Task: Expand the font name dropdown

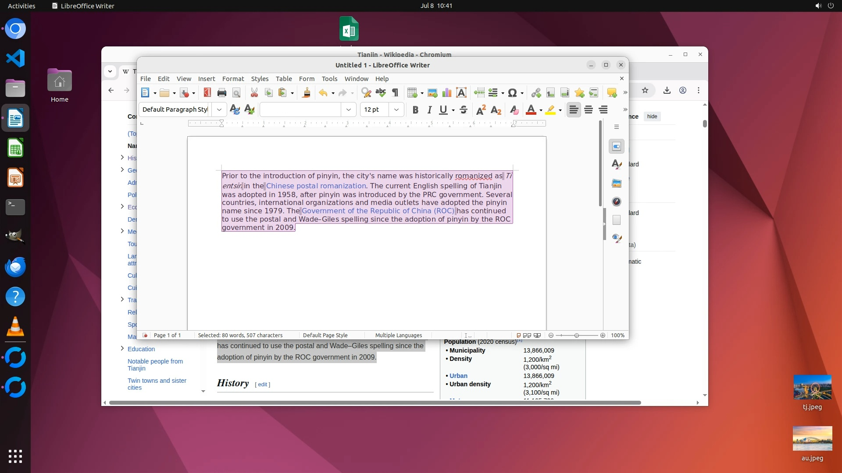Action: 349,110
